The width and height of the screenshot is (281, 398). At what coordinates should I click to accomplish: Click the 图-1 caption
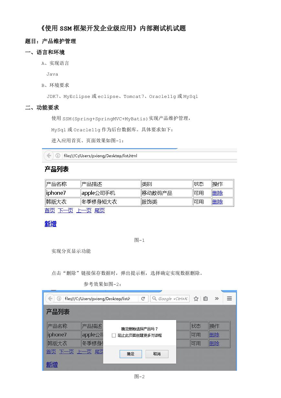click(x=139, y=240)
